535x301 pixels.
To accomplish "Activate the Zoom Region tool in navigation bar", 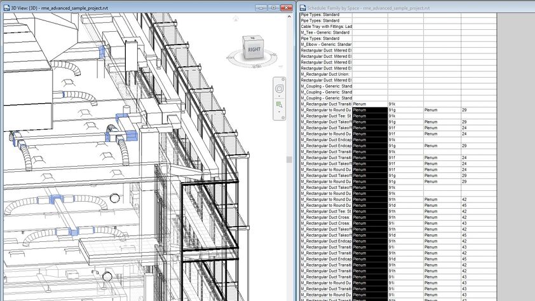I will click(279, 104).
